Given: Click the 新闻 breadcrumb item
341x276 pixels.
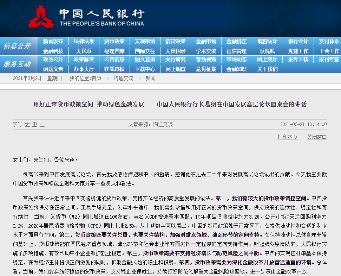Looking at the screenshot, I should click(x=151, y=78).
